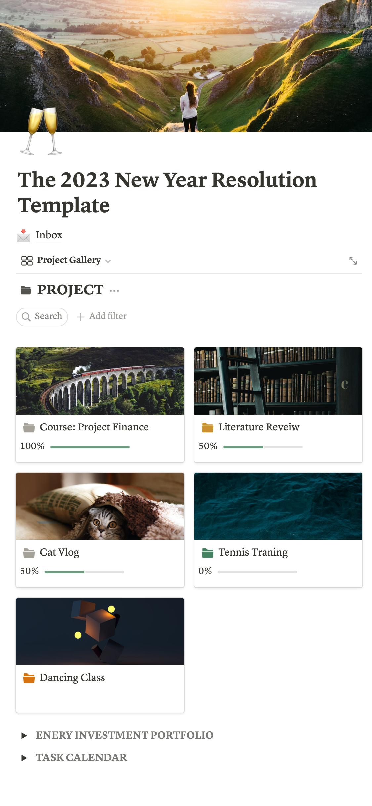Click the Dancing Class cover image

100,631
